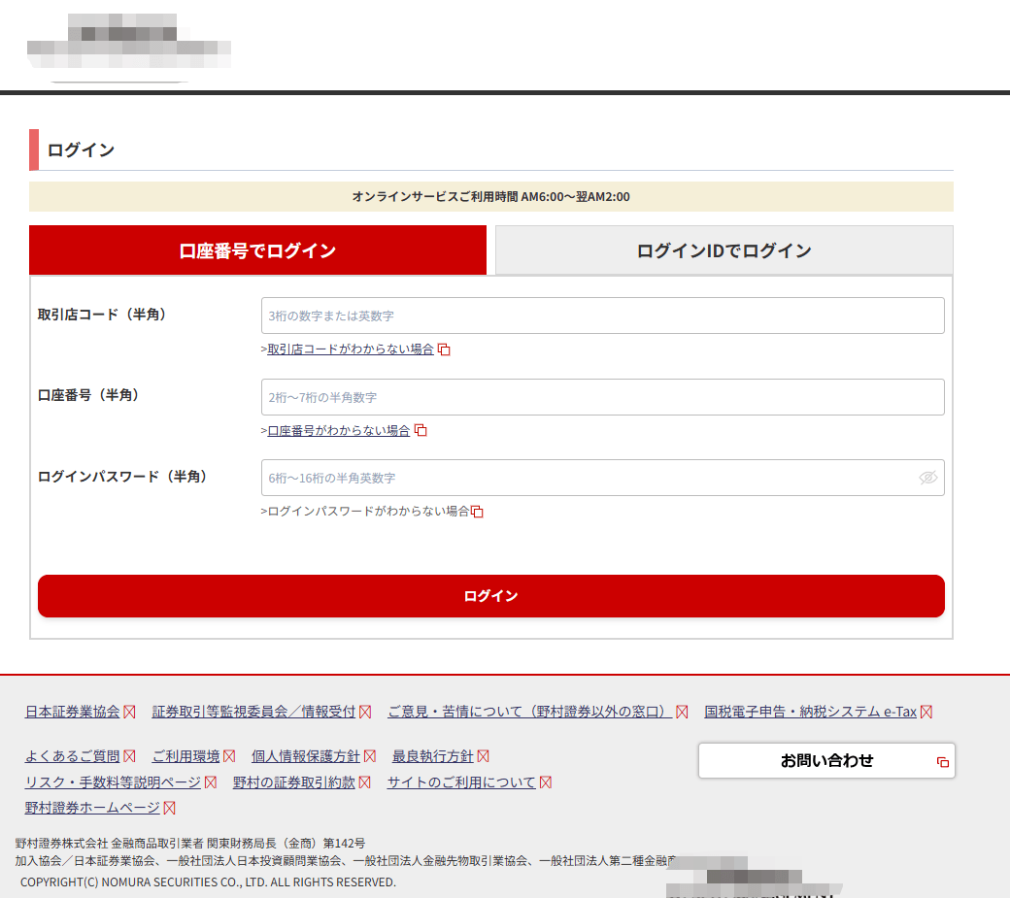Open the リスク・手数料等説明ページ link
This screenshot has width=1010, height=898.
pos(114,782)
